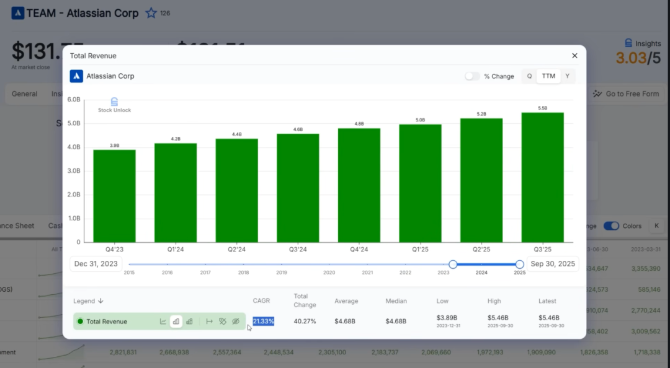Screen dimensions: 670x368
Task: Click the crossed-out tag labels icon
Action: (223, 322)
